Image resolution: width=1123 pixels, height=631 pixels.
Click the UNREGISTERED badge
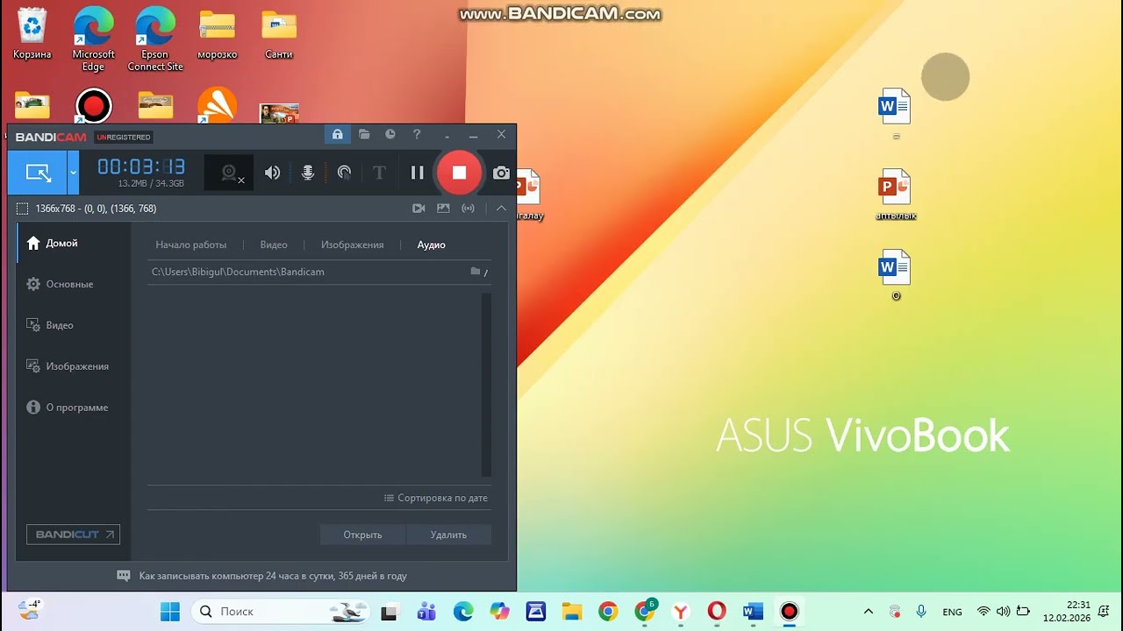(124, 137)
